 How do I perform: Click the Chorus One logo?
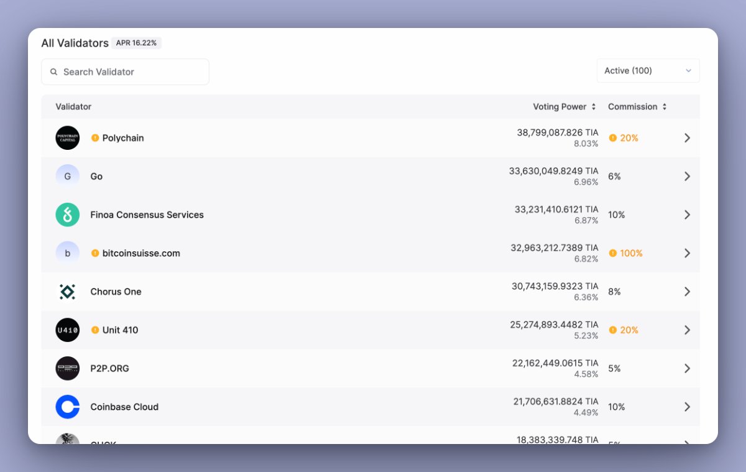tap(67, 292)
